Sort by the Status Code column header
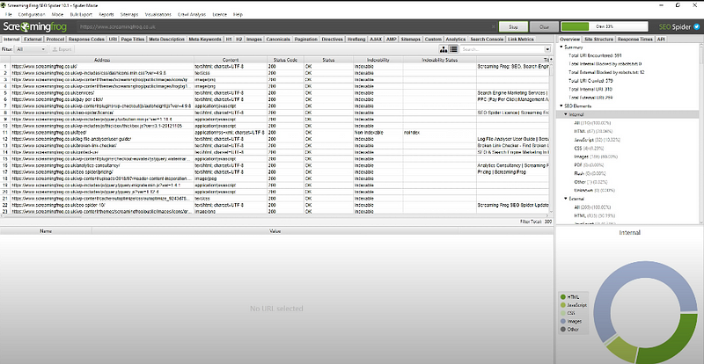Viewport: 704px width, 364px height. click(x=285, y=60)
